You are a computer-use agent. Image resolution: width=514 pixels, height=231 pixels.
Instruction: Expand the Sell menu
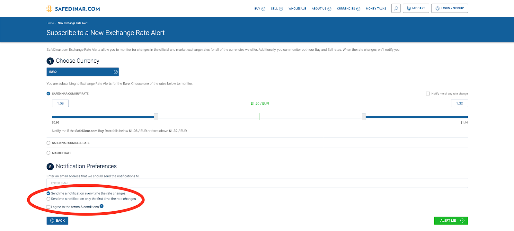277,9
